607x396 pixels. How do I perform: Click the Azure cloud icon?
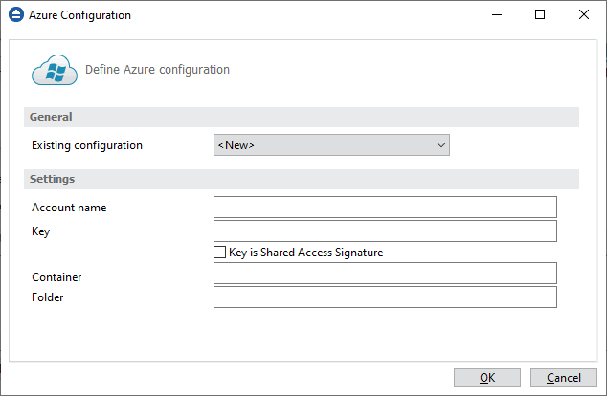(x=55, y=70)
